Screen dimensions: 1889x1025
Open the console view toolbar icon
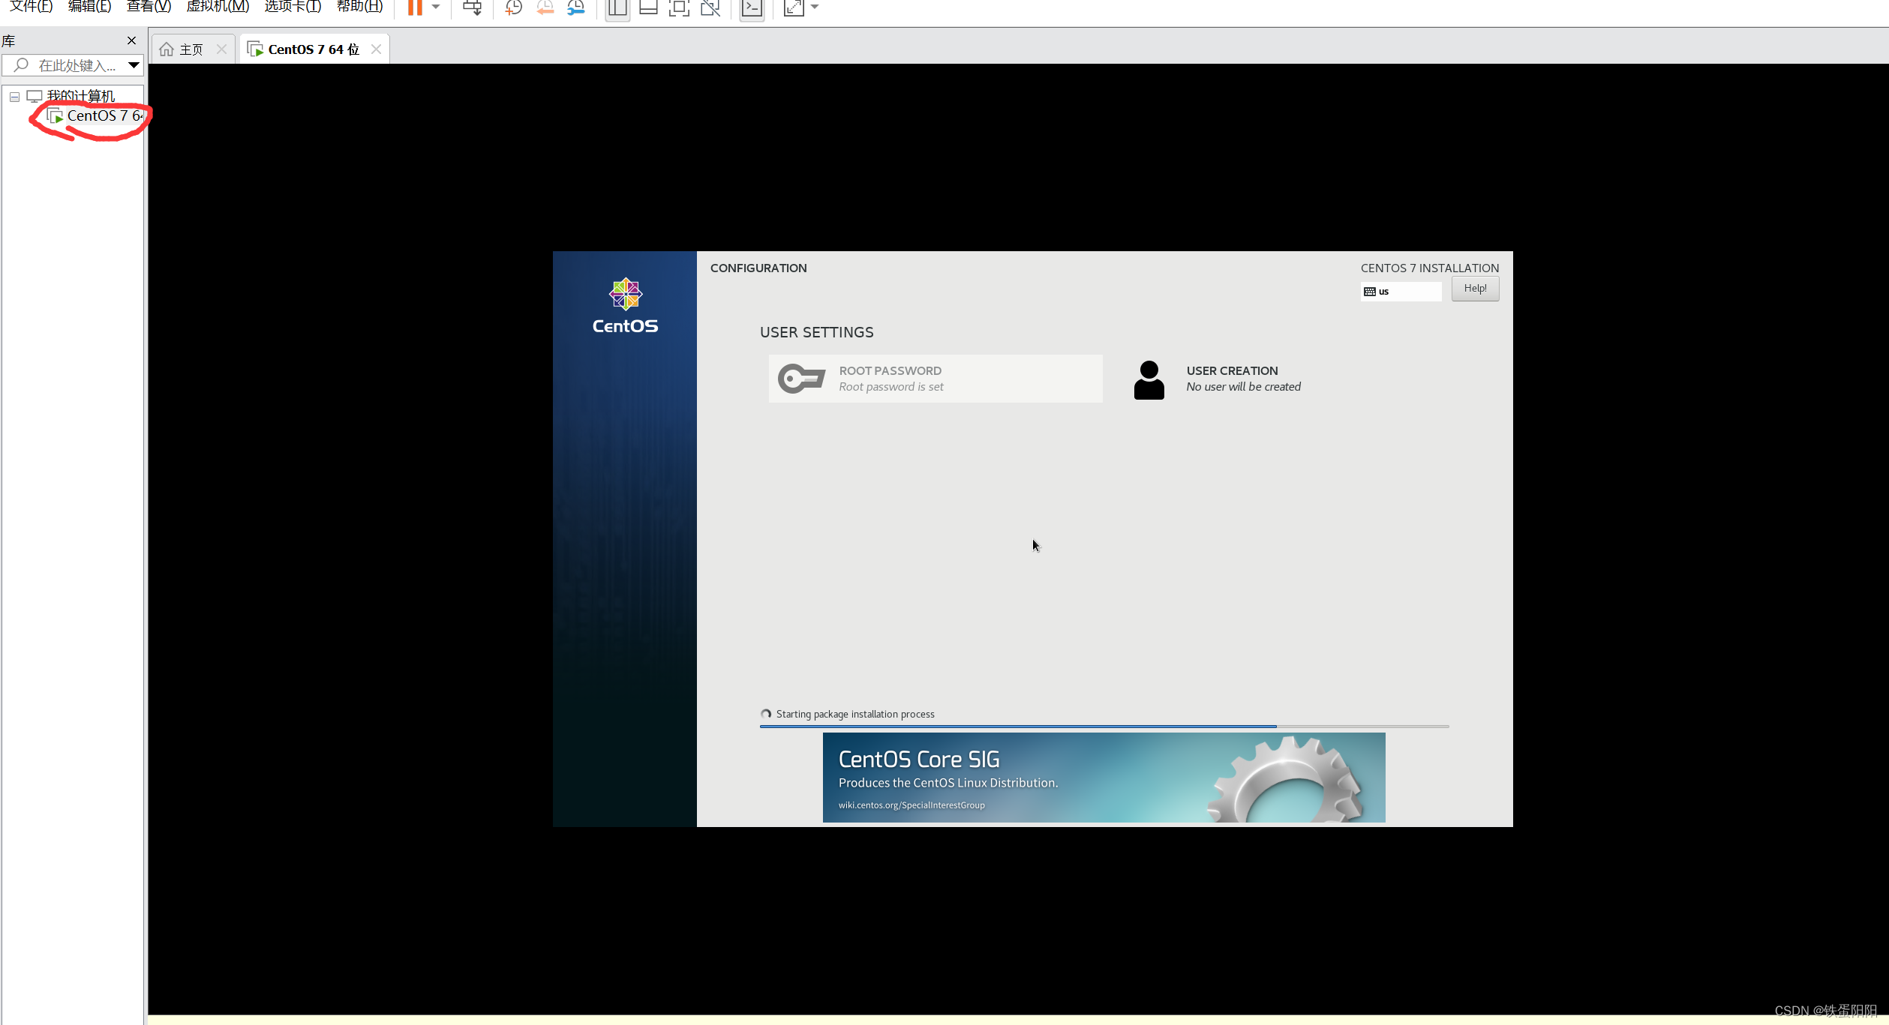[x=752, y=7]
